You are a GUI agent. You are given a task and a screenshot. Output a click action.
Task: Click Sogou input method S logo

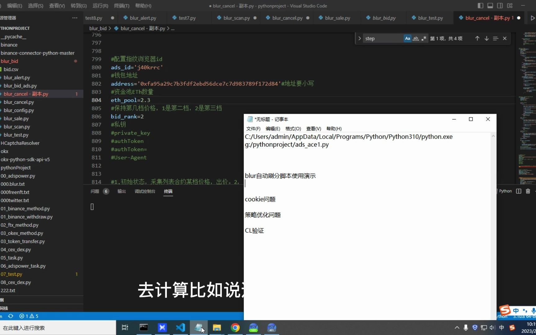click(x=505, y=310)
